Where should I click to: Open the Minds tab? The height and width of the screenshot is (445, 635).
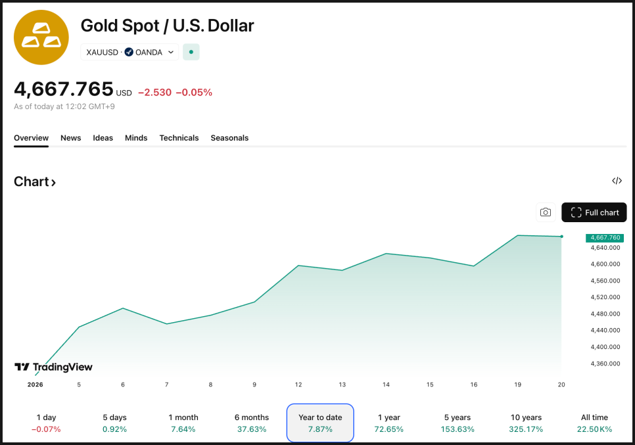click(136, 138)
